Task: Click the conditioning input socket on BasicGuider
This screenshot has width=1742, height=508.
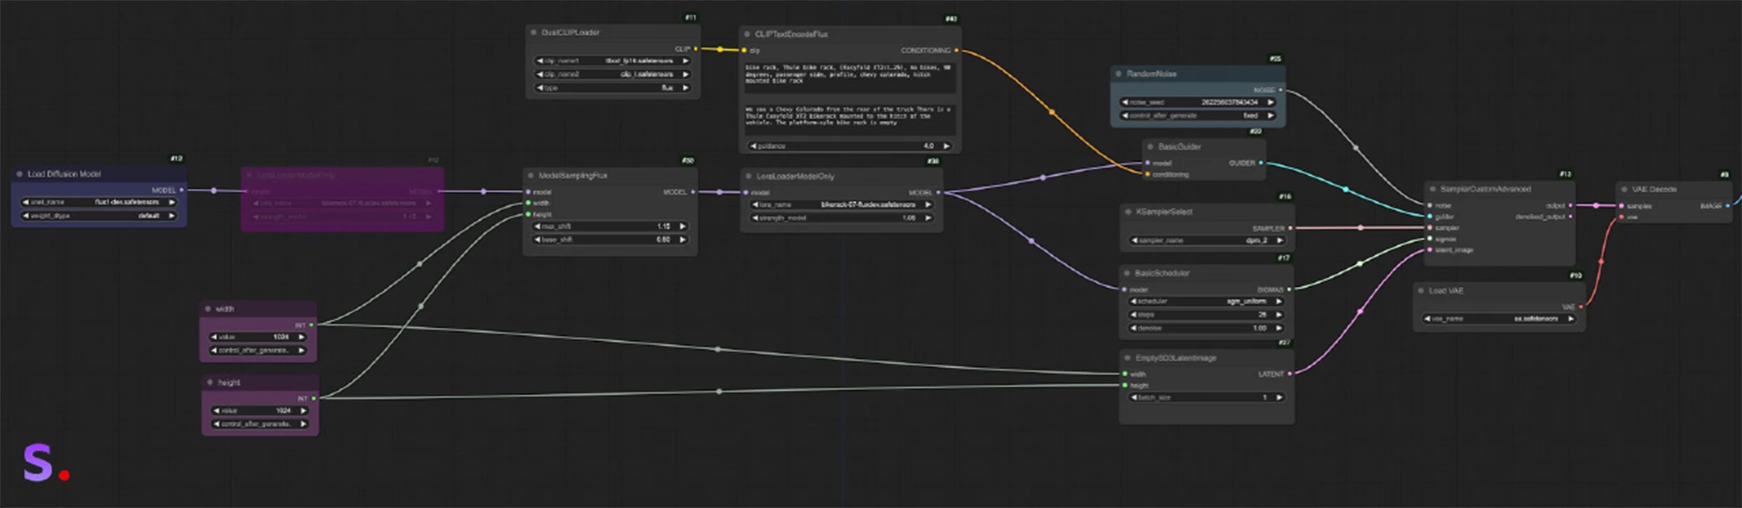Action: [x=1147, y=174]
